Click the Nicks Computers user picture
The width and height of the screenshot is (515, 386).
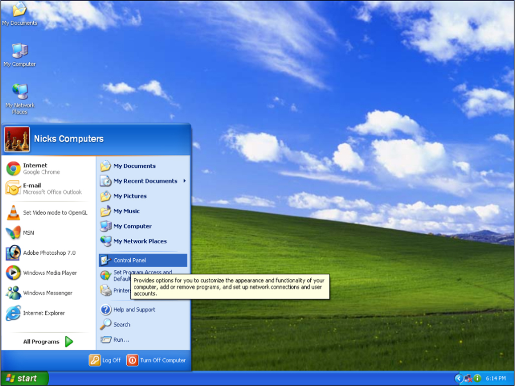point(16,139)
